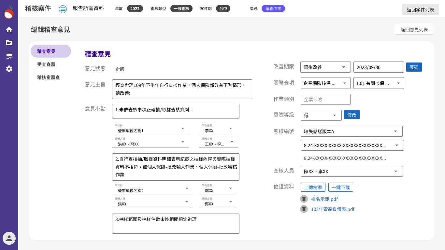The width and height of the screenshot is (445, 250).
Task: Expand the 改善期限 dropdown showing 嗣後改善
Action: (x=344, y=67)
